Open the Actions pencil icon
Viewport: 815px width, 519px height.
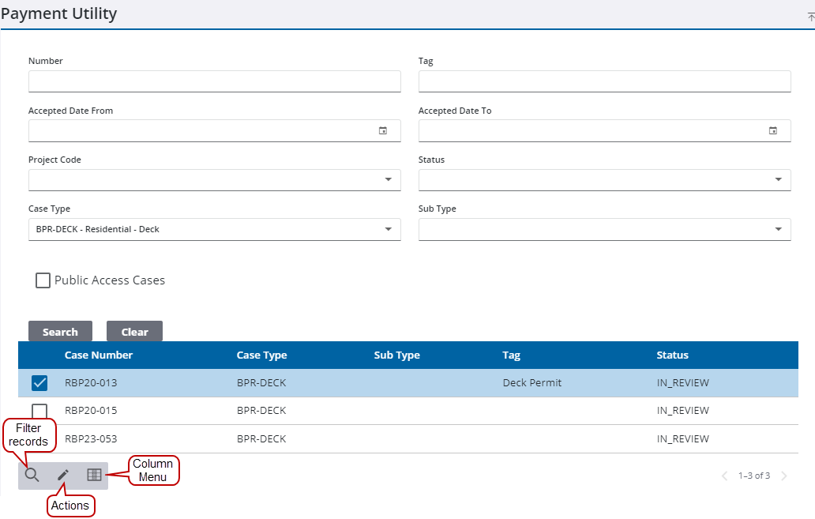tap(63, 475)
